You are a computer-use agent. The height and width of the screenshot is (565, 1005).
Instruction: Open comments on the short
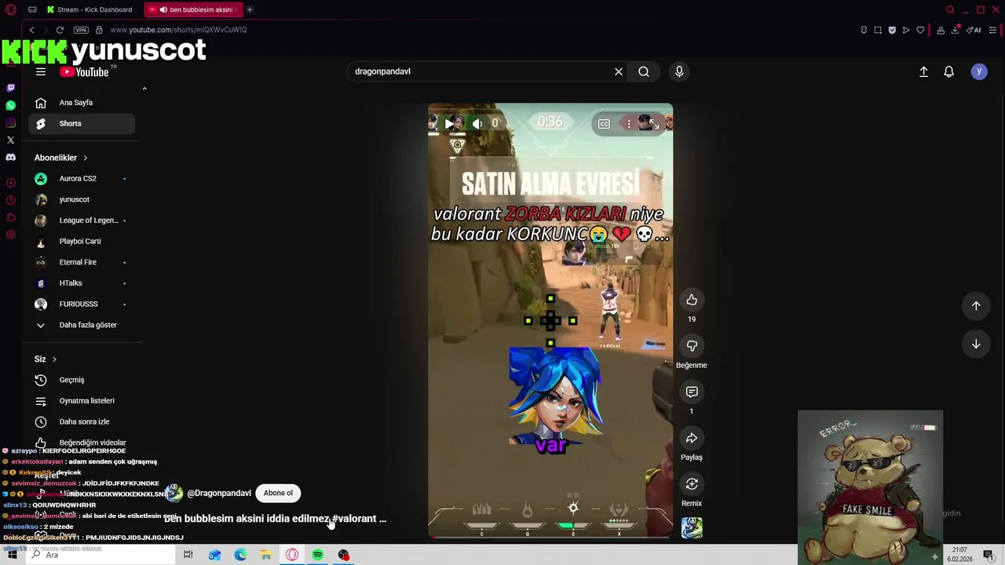click(692, 392)
